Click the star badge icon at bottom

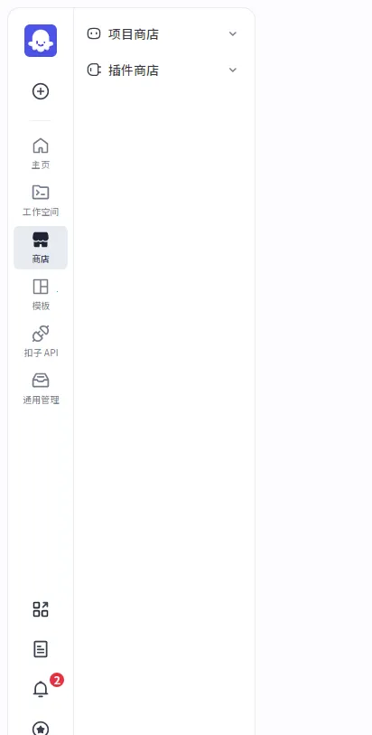pyautogui.click(x=41, y=728)
